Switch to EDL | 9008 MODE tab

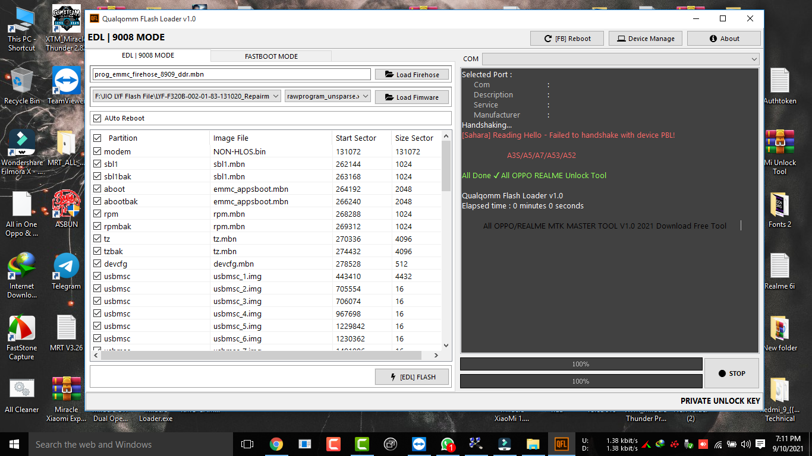tap(148, 56)
